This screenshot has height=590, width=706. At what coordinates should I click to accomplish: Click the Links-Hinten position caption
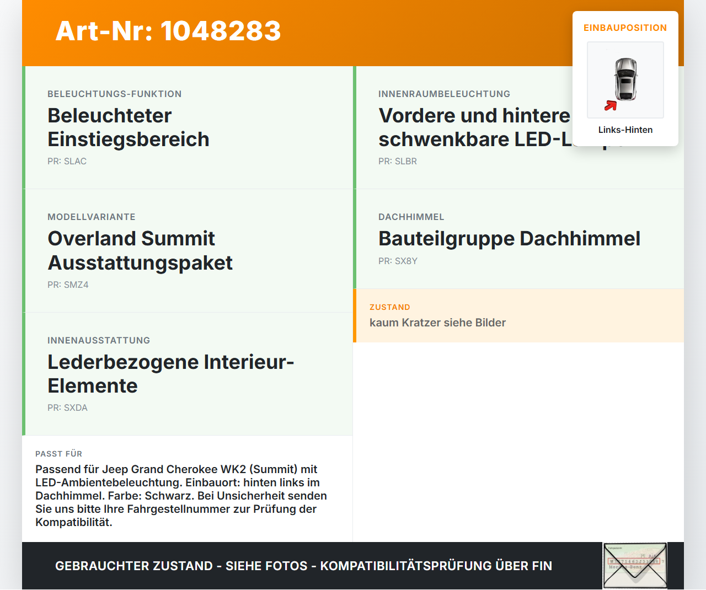625,130
